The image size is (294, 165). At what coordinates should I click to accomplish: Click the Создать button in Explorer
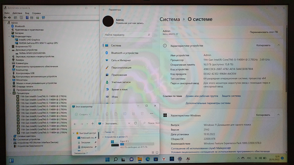click(83, 114)
